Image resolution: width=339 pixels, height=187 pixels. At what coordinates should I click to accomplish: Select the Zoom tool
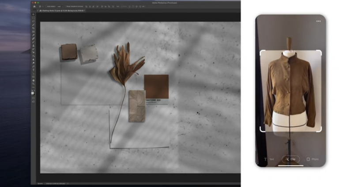click(x=33, y=84)
